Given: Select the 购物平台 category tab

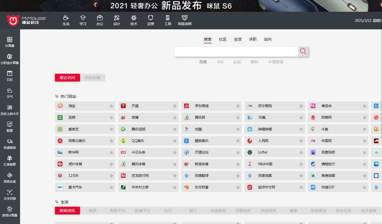Looking at the screenshot, I should point(118,211).
